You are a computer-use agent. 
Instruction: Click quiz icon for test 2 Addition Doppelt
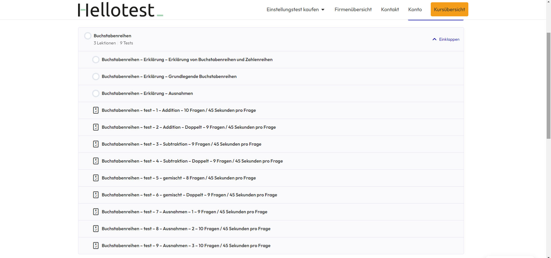click(96, 127)
